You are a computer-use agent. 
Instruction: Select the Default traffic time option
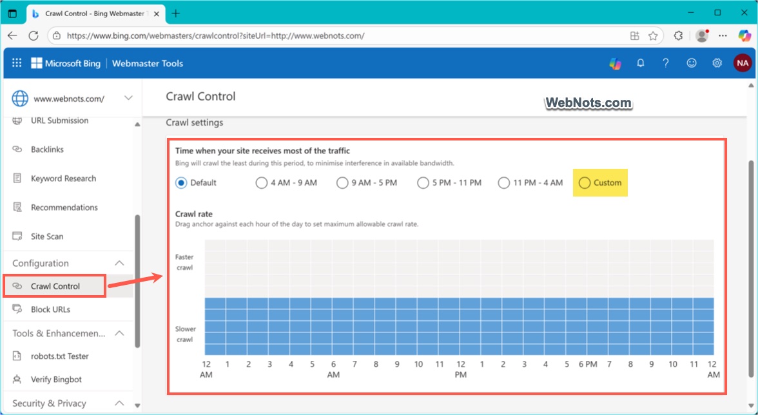(181, 182)
